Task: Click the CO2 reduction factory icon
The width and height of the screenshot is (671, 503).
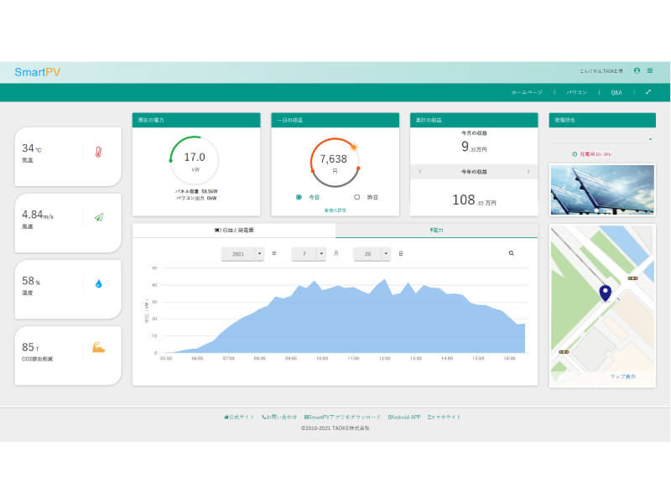Action: point(98,347)
